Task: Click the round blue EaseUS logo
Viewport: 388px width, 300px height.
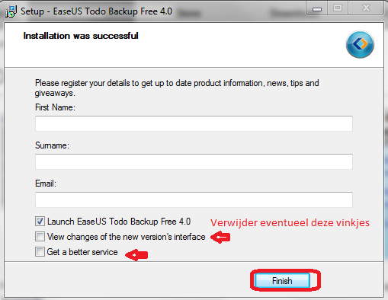Action: [x=360, y=44]
